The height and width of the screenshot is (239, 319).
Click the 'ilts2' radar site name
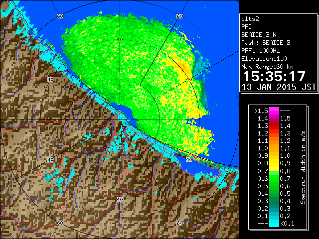[250, 19]
